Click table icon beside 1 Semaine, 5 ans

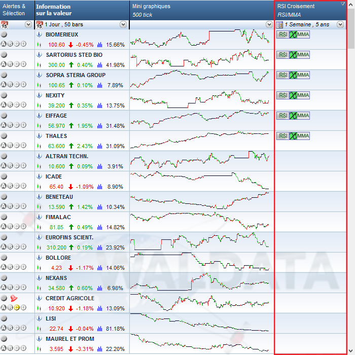(x=279, y=24)
